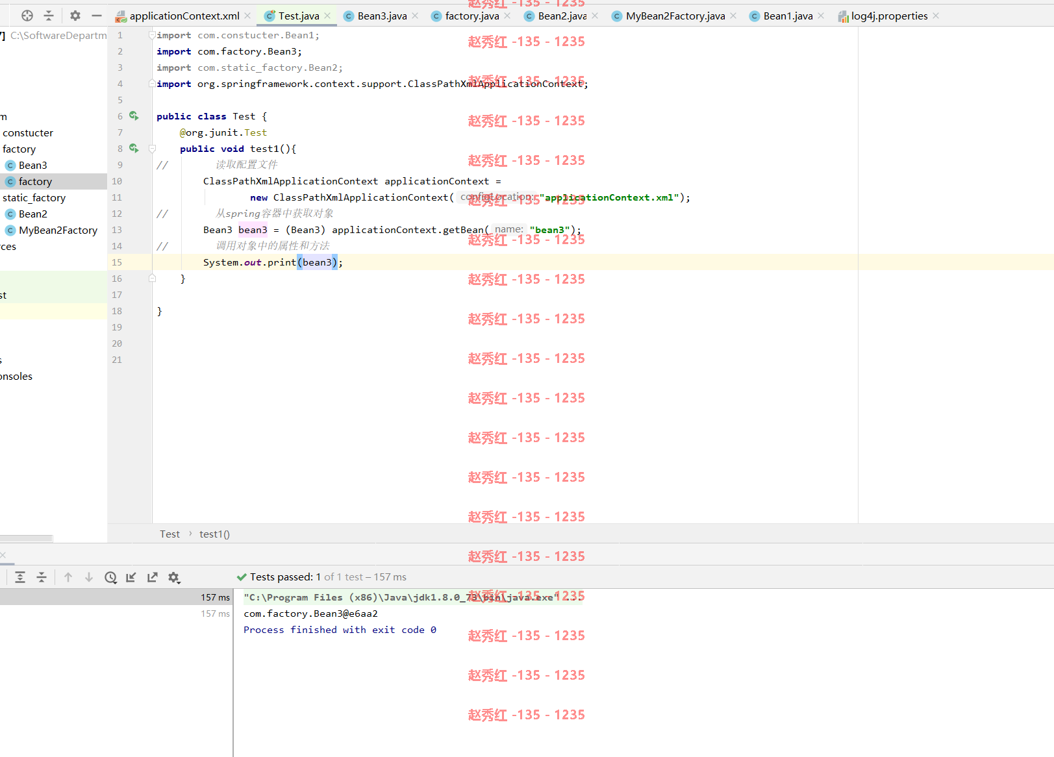Open project panel settings gear
This screenshot has height=757, width=1054.
(75, 16)
